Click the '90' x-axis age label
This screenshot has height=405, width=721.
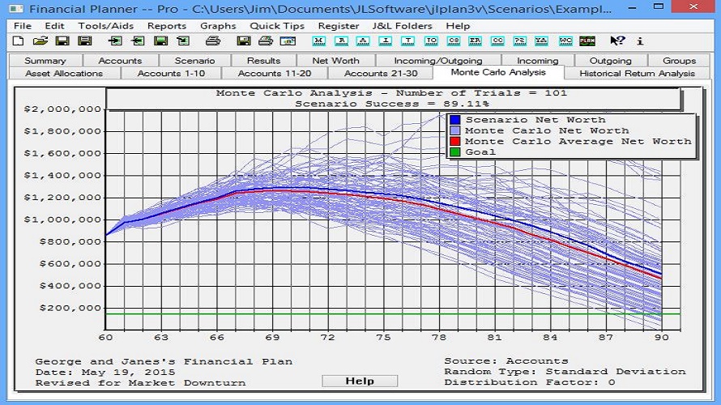pyautogui.click(x=662, y=338)
